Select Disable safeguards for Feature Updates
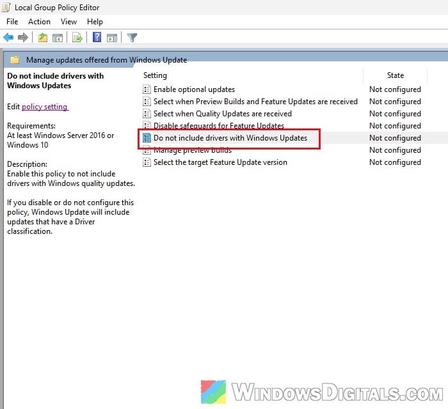The height and width of the screenshot is (409, 448). pos(219,125)
